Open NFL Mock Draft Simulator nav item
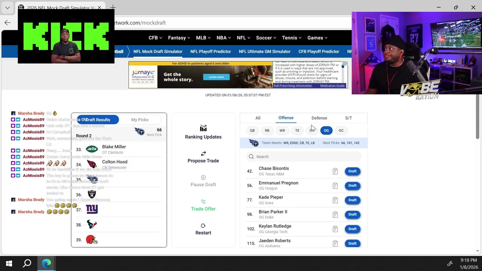Image resolution: width=482 pixels, height=271 pixels. [x=158, y=52]
